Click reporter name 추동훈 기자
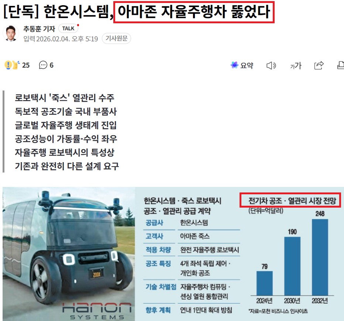The height and width of the screenshot is (321, 344). pos(39,28)
